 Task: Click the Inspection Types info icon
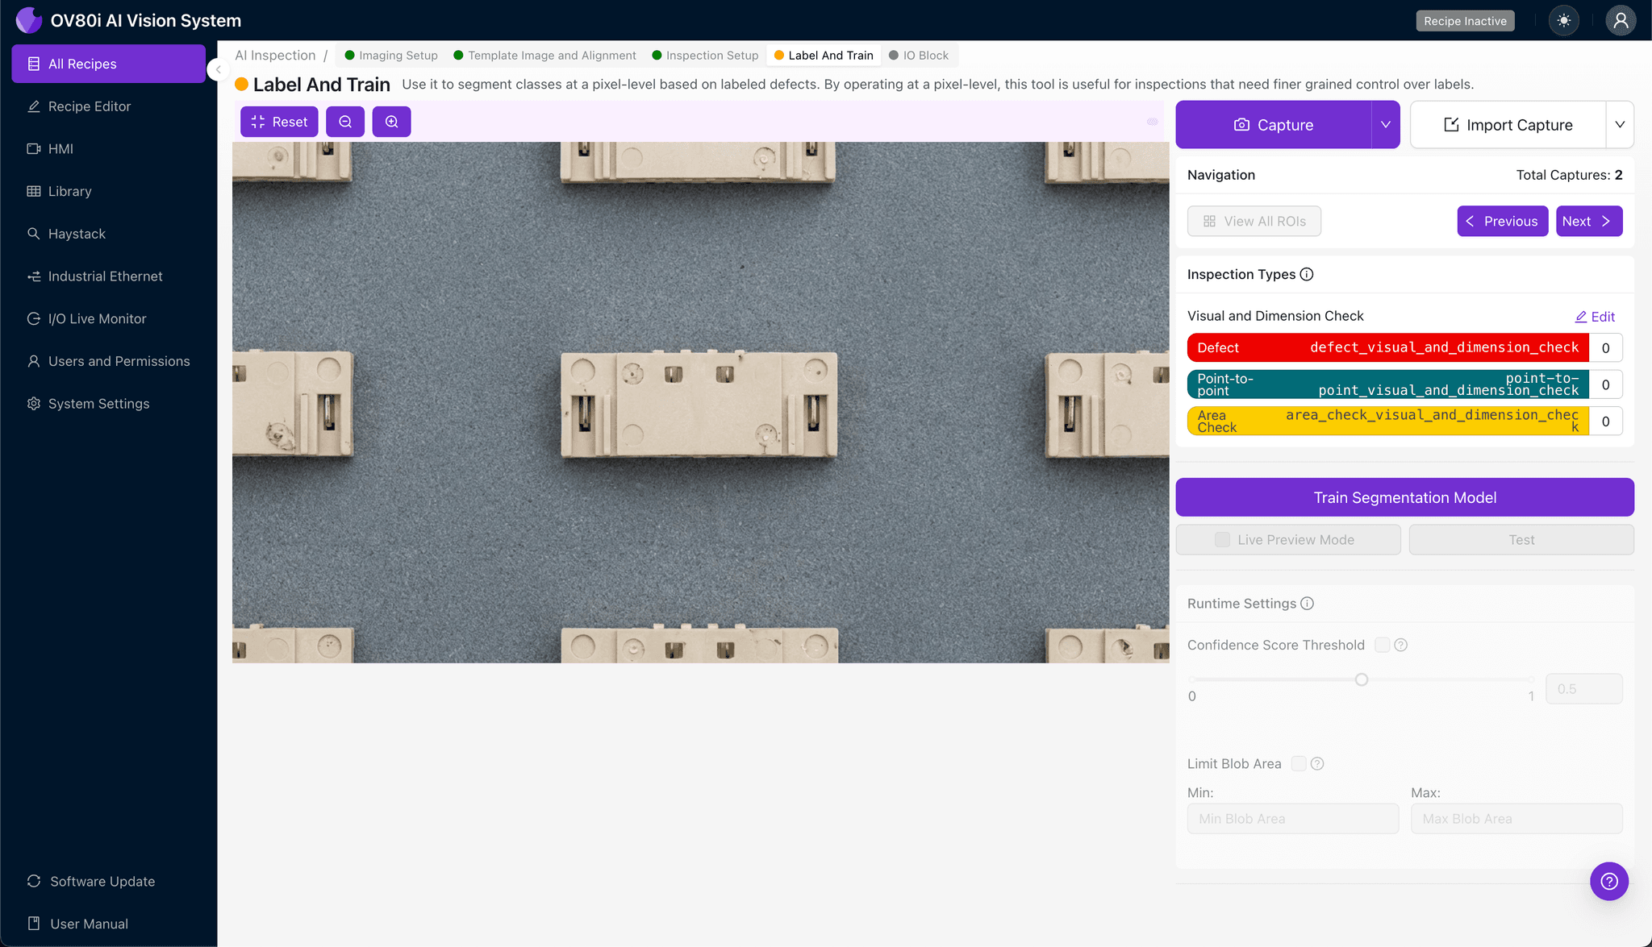point(1308,274)
